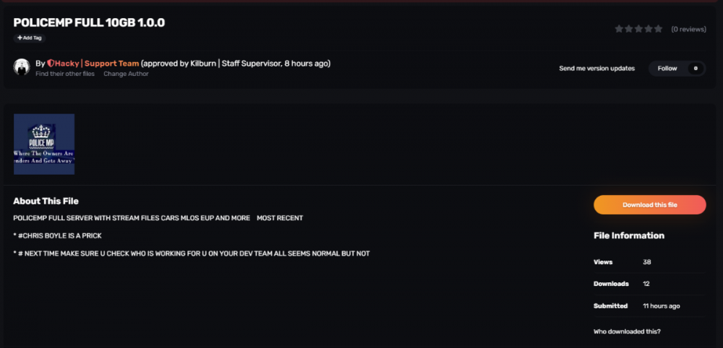Open Who downloaded this? list
Image resolution: width=723 pixels, height=348 pixels.
click(x=627, y=331)
